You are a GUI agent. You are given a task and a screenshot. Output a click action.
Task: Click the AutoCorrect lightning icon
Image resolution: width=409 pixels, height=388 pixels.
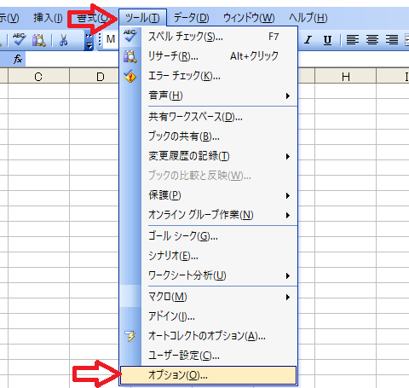(x=130, y=336)
